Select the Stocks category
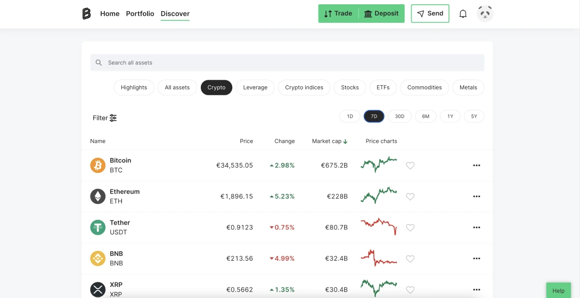580x298 pixels. click(x=350, y=88)
